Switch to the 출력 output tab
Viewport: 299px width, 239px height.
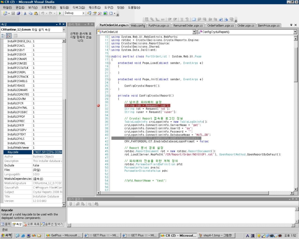pyautogui.click(x=6, y=224)
